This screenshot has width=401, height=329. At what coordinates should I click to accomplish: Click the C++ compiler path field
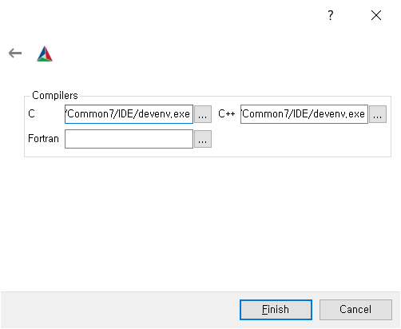304,114
